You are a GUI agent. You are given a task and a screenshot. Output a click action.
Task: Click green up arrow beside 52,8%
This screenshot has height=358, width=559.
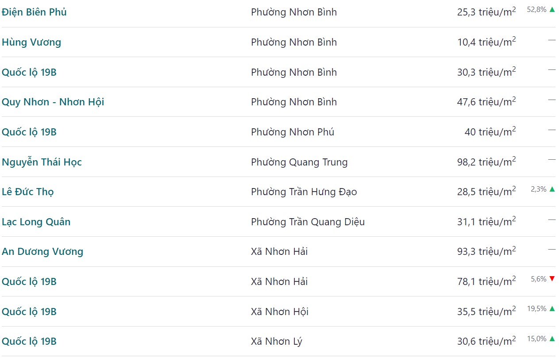[x=552, y=9]
